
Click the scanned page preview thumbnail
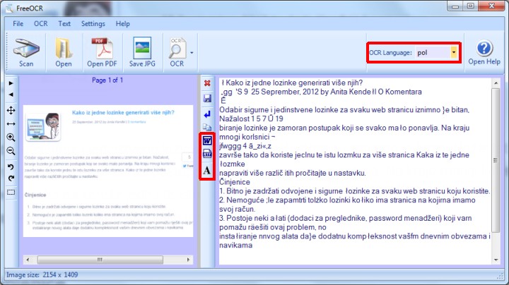pyautogui.click(x=109, y=170)
